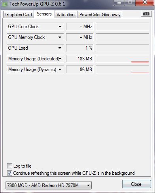Close the window with the red X
Image resolution: width=155 pixels, height=193 pixels.
click(145, 2)
